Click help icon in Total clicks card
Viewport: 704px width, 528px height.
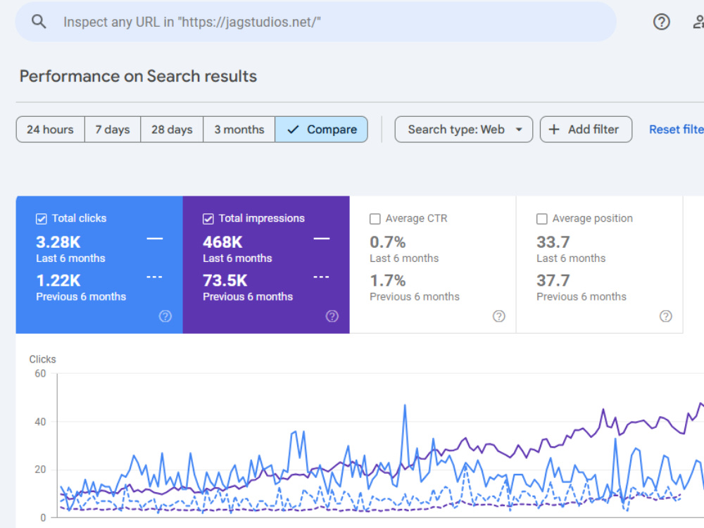click(165, 316)
